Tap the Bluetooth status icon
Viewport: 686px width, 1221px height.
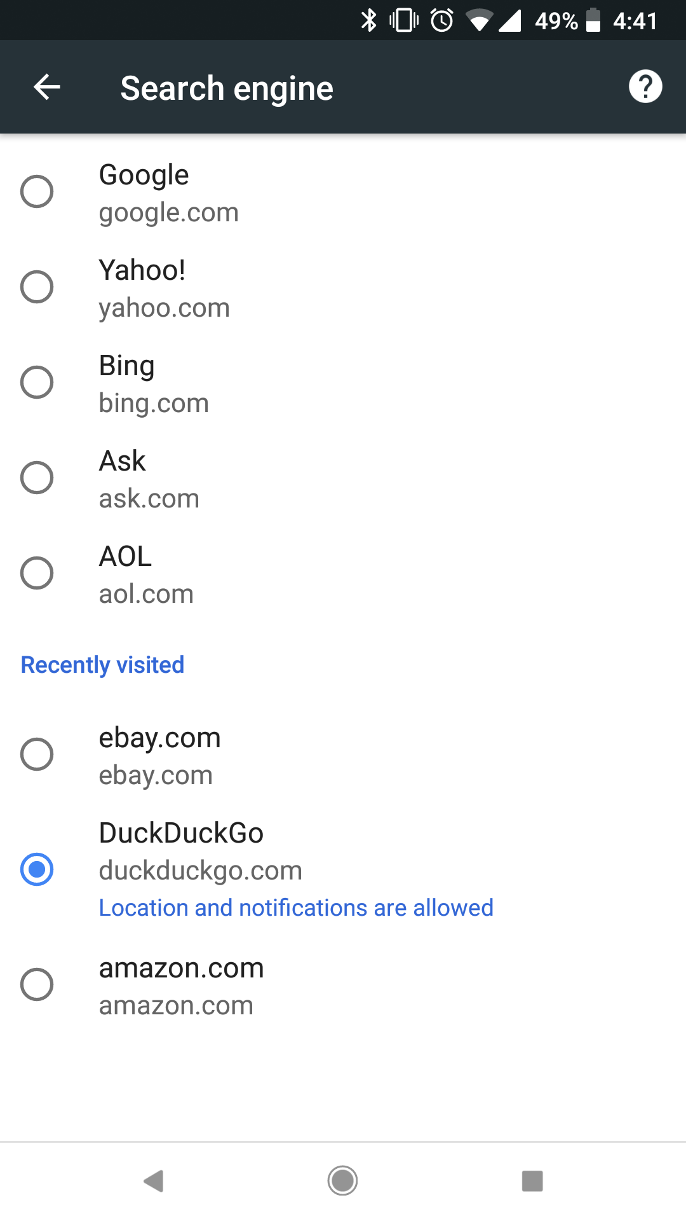point(368,20)
